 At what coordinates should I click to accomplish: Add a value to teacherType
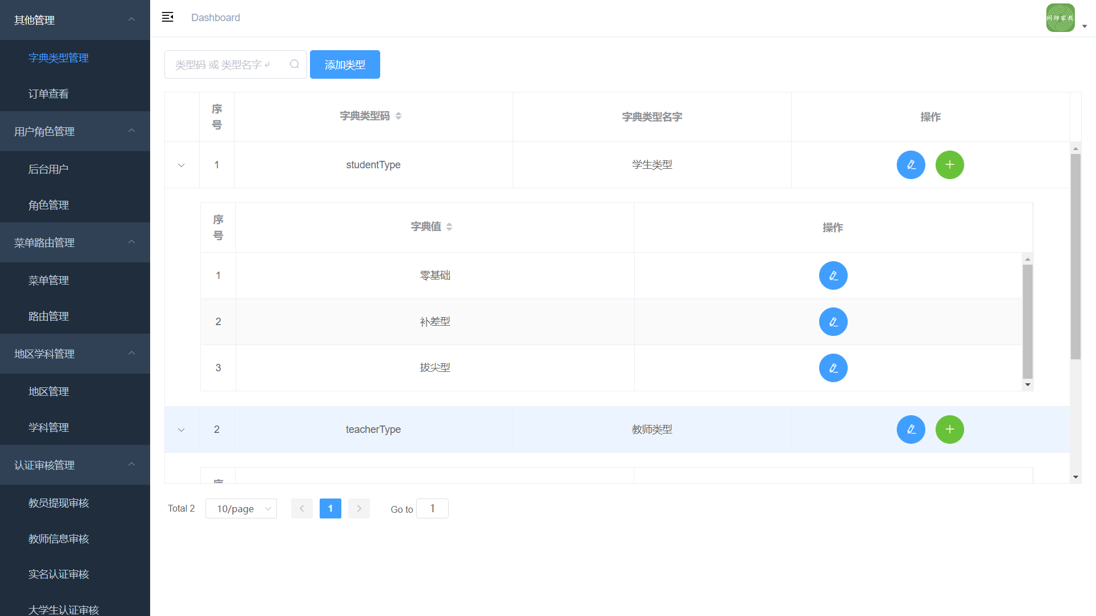(949, 429)
